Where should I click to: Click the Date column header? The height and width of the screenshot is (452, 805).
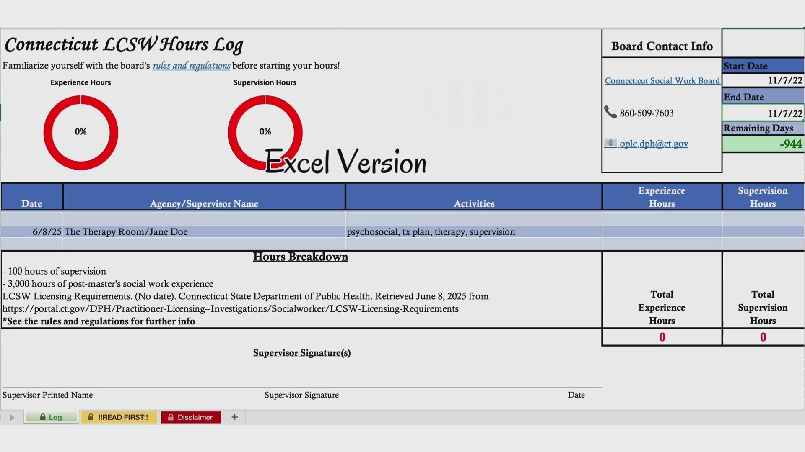tap(32, 197)
